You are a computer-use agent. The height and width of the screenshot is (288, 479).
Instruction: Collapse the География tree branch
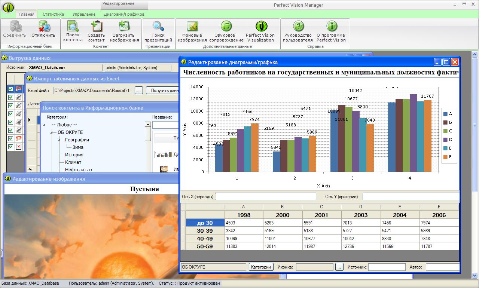59,140
